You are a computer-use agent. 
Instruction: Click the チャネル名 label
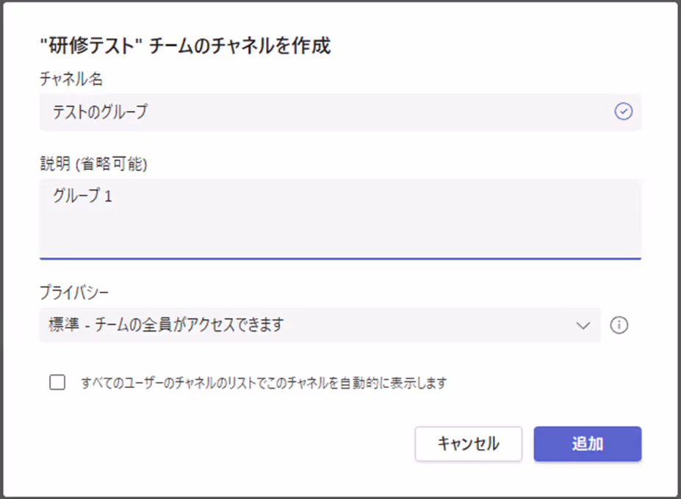click(x=71, y=79)
